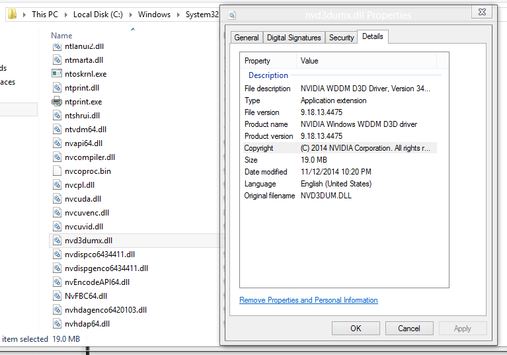Switch to the Security tab

pos(342,38)
